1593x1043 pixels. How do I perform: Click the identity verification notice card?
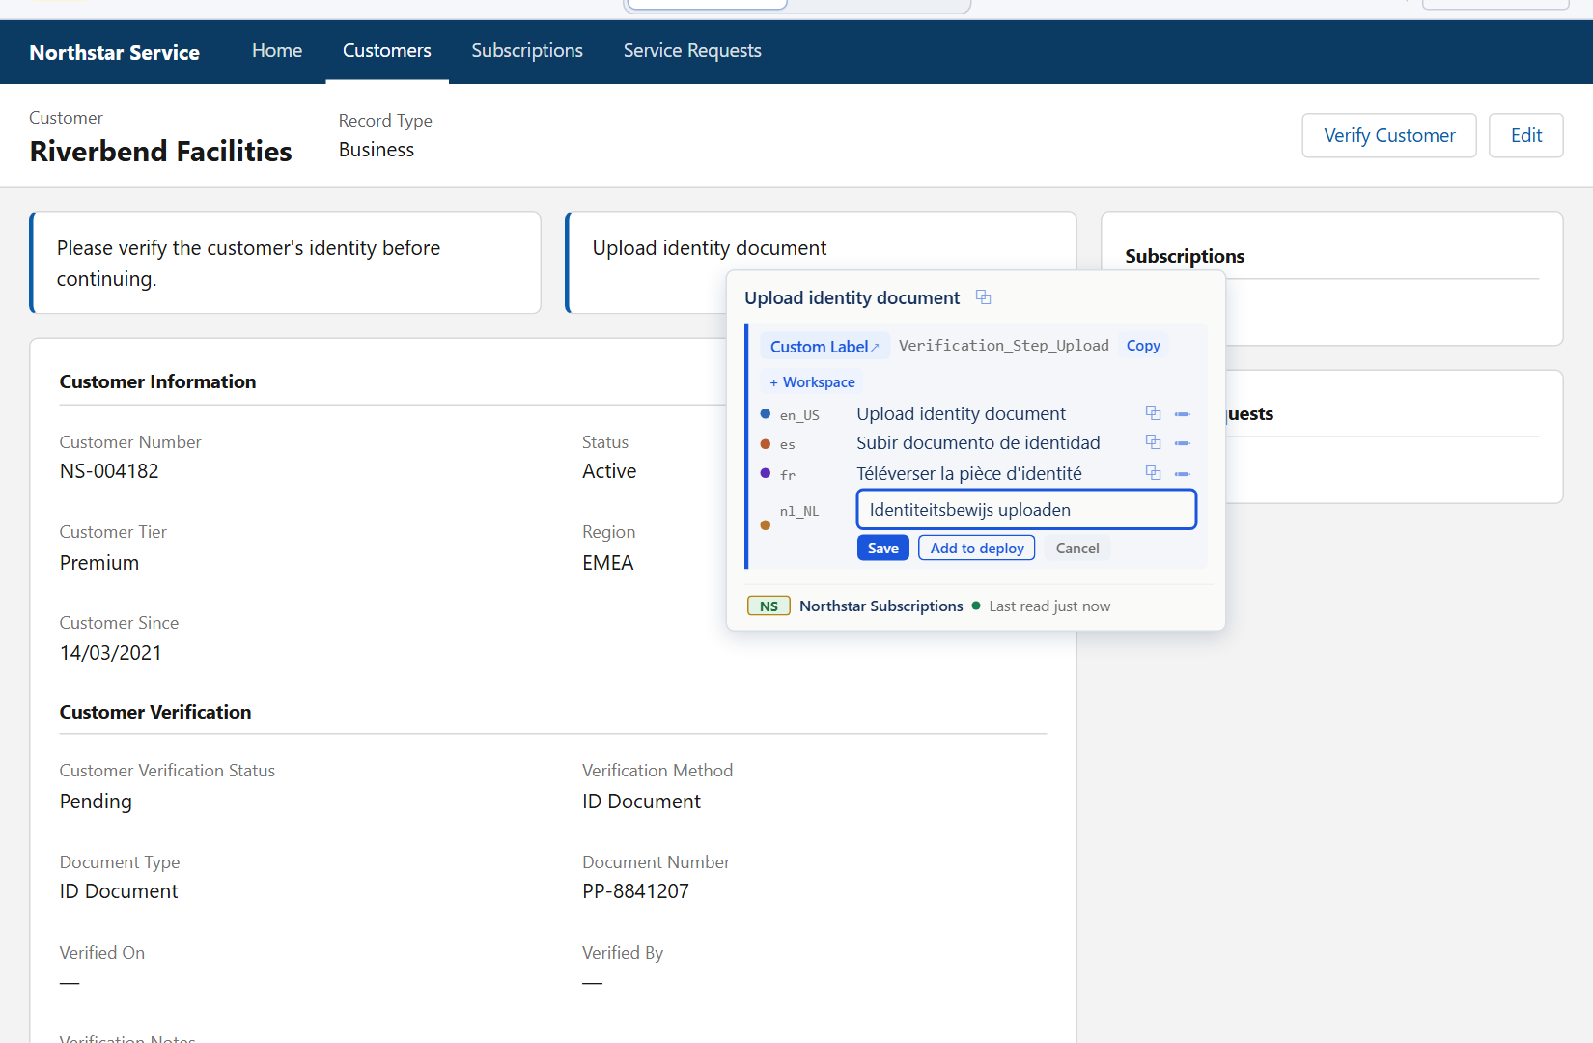(x=285, y=263)
